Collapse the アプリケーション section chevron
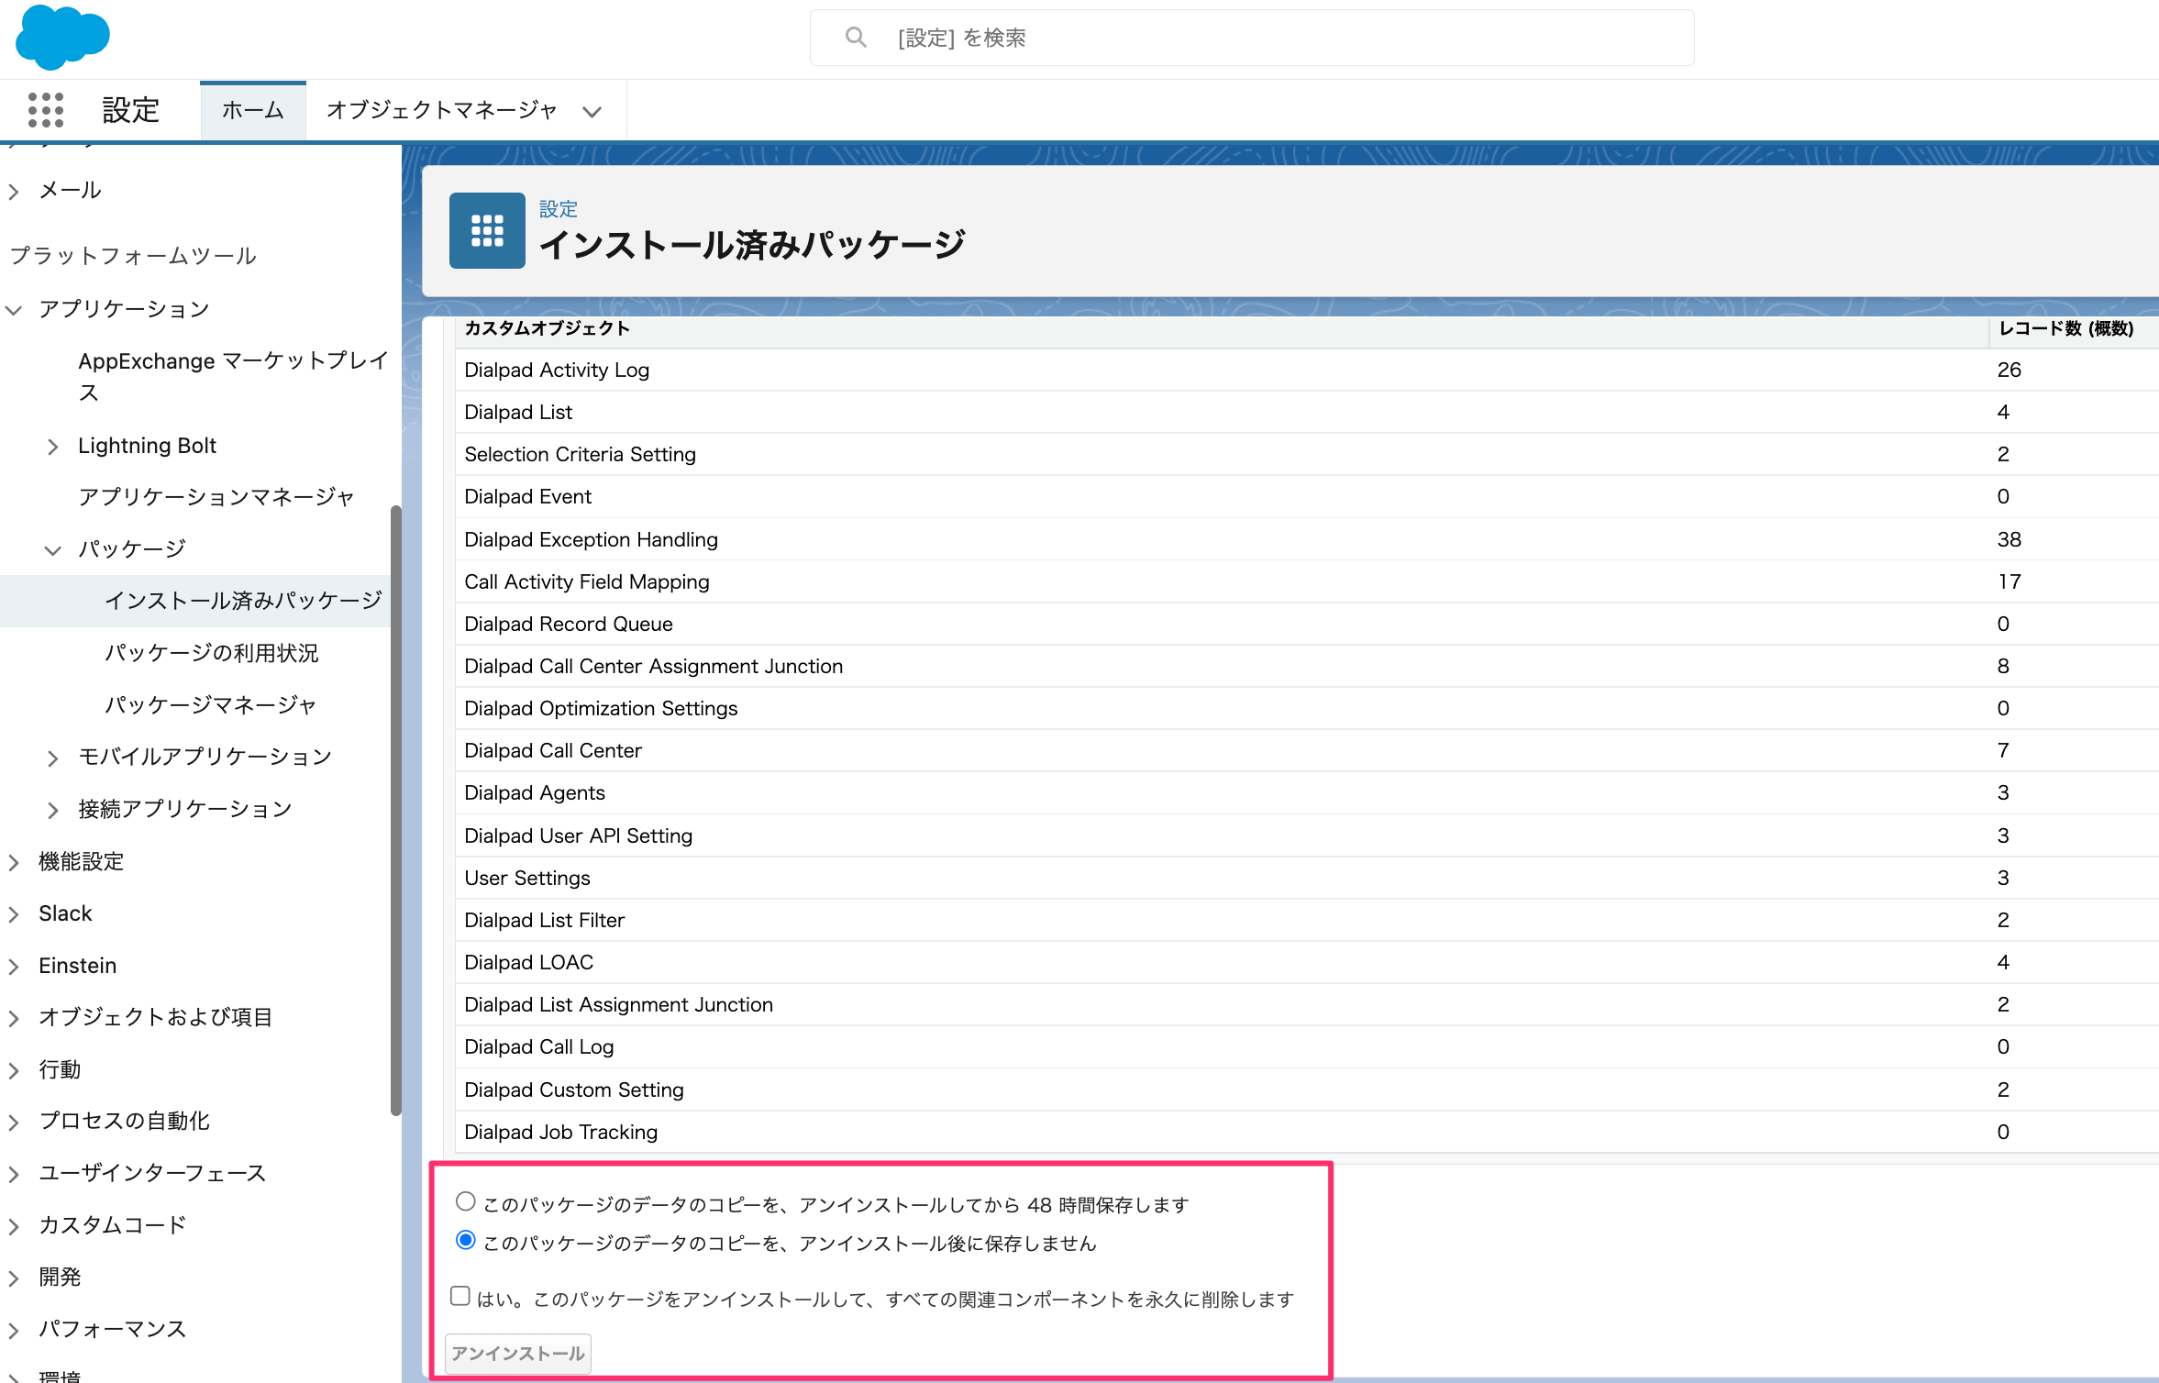This screenshot has height=1383, width=2159. point(14,310)
